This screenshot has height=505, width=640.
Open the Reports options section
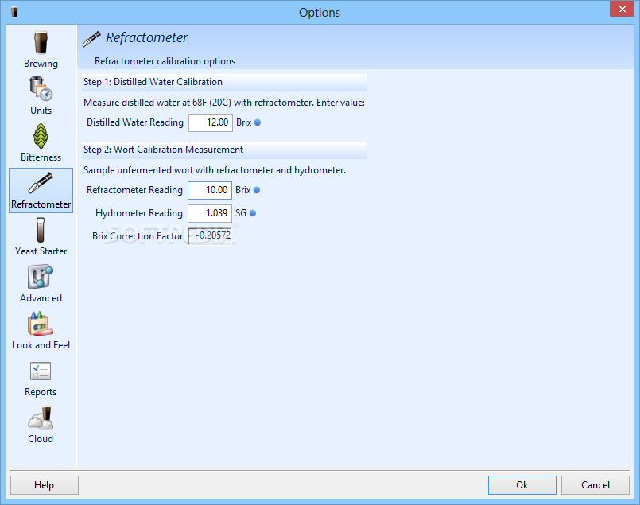pos(41,378)
